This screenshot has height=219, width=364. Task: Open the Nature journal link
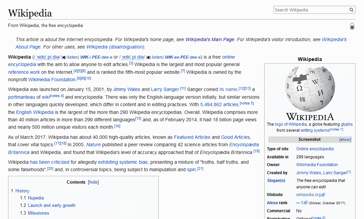pos(94,145)
